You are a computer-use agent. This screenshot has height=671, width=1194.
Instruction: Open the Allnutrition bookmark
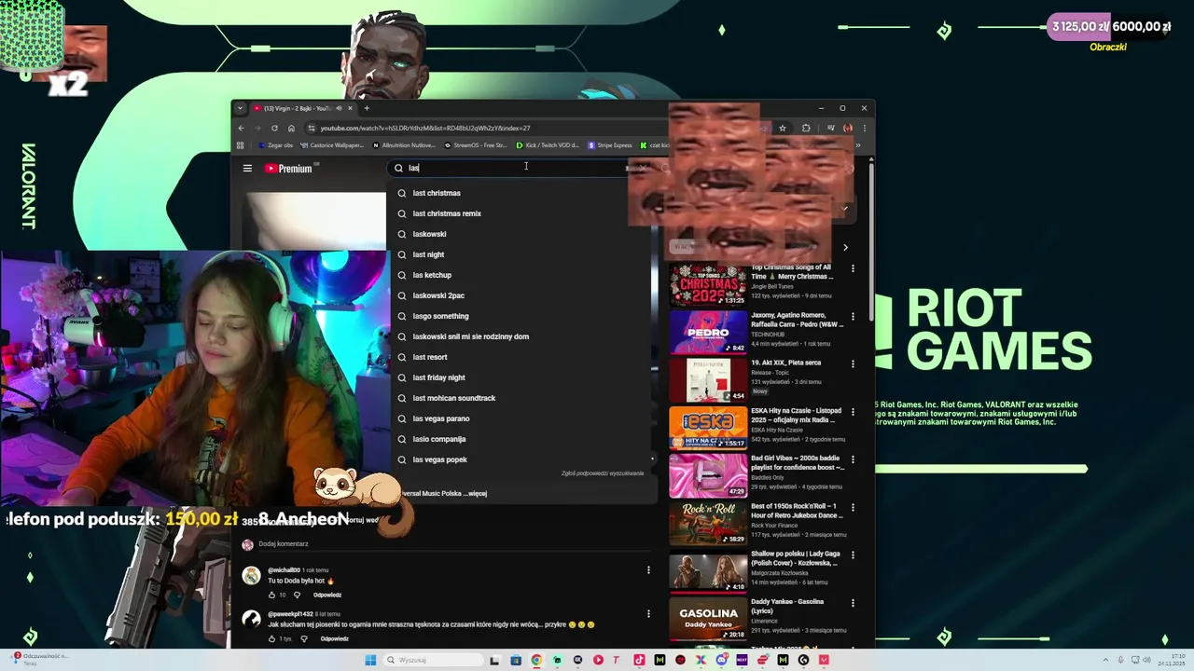pos(404,145)
